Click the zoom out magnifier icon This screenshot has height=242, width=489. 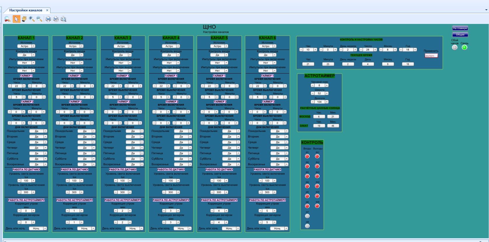tap(39, 19)
